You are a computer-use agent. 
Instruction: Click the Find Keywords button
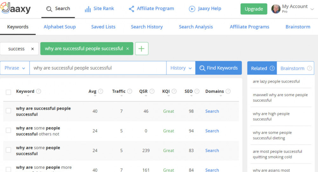point(218,68)
